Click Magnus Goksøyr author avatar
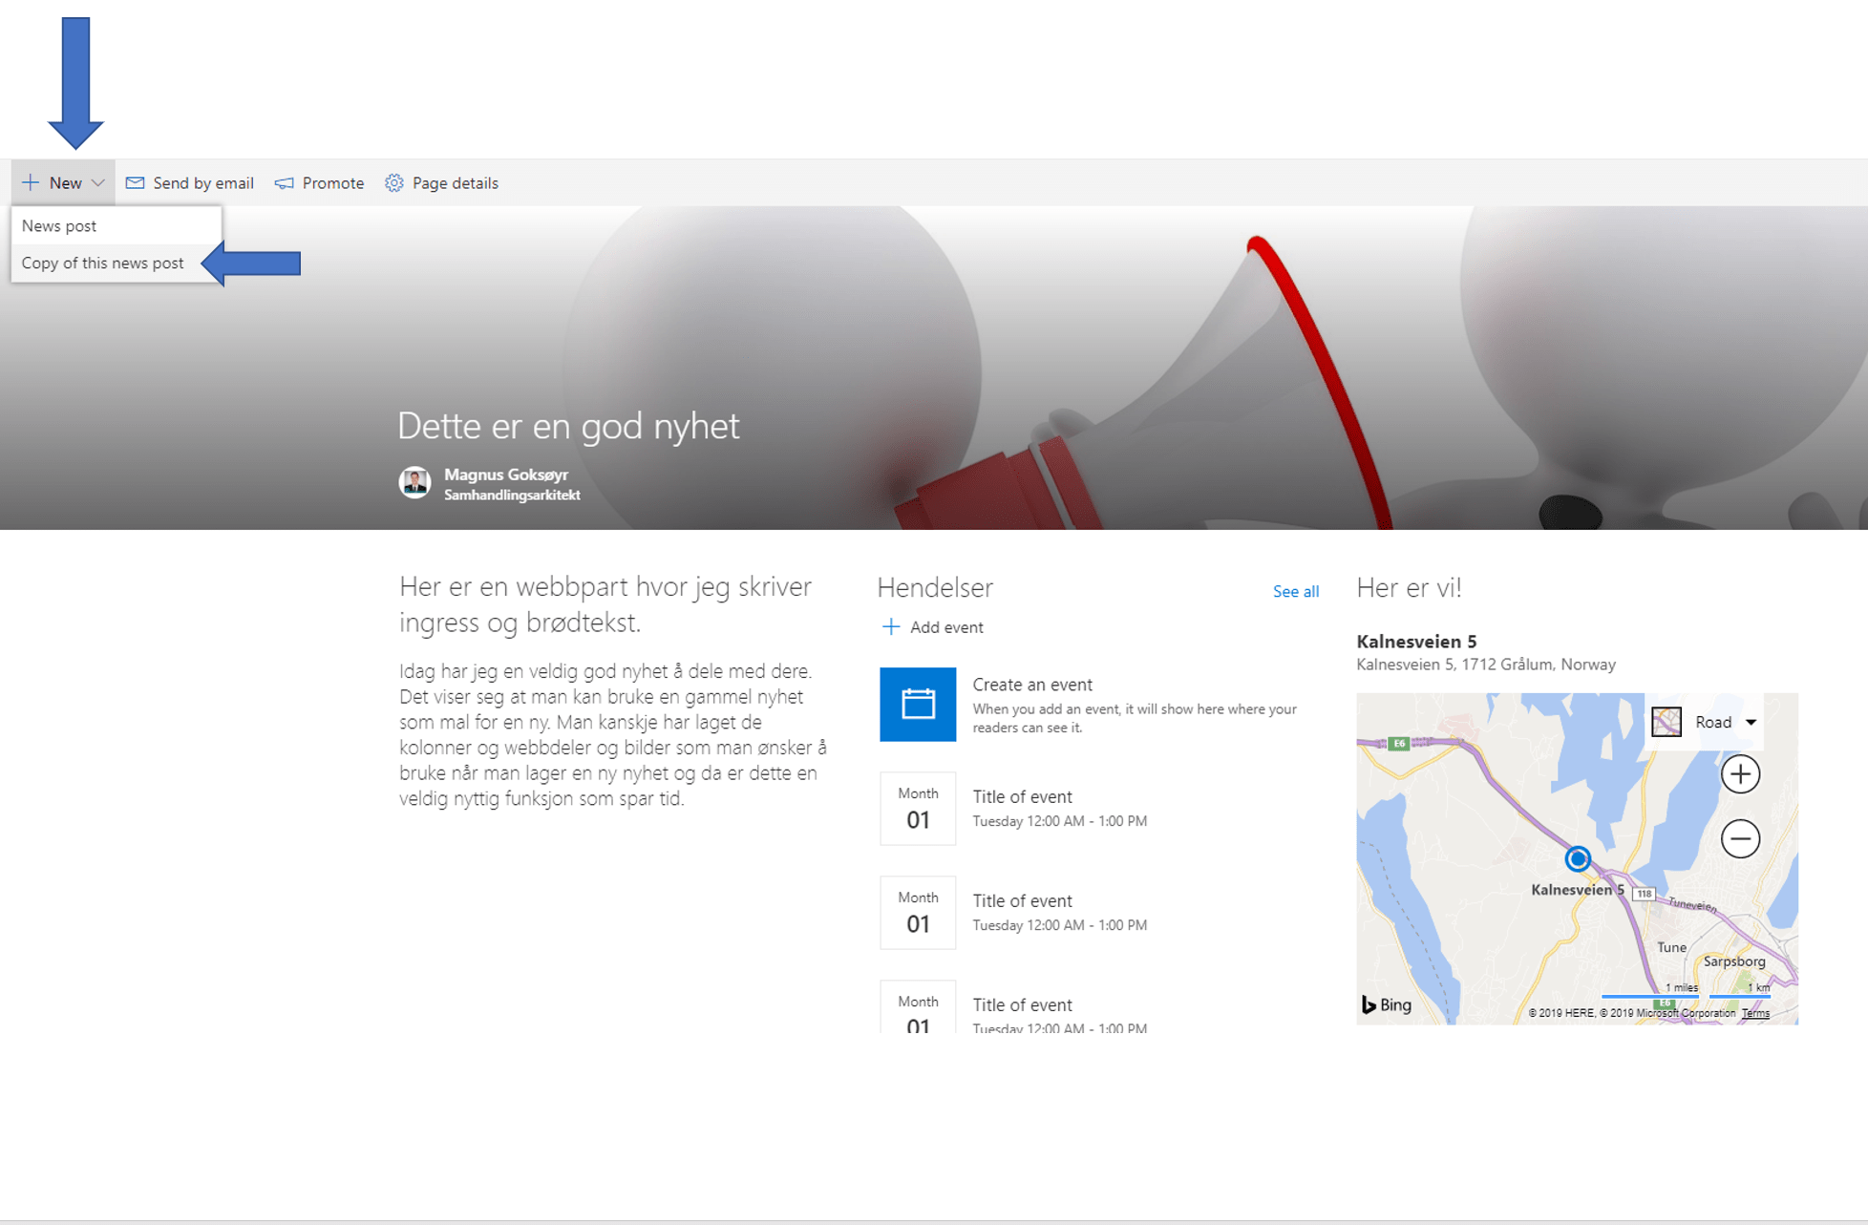This screenshot has height=1225, width=1868. pyautogui.click(x=414, y=482)
